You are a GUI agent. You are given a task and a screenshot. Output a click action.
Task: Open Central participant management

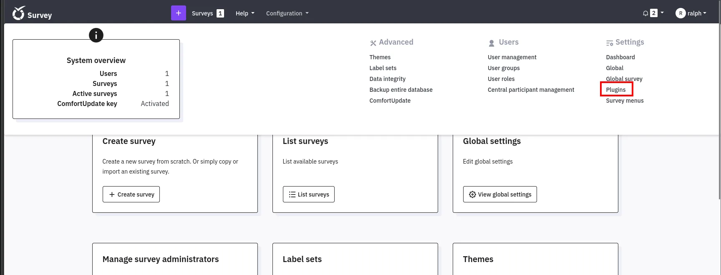pyautogui.click(x=531, y=90)
